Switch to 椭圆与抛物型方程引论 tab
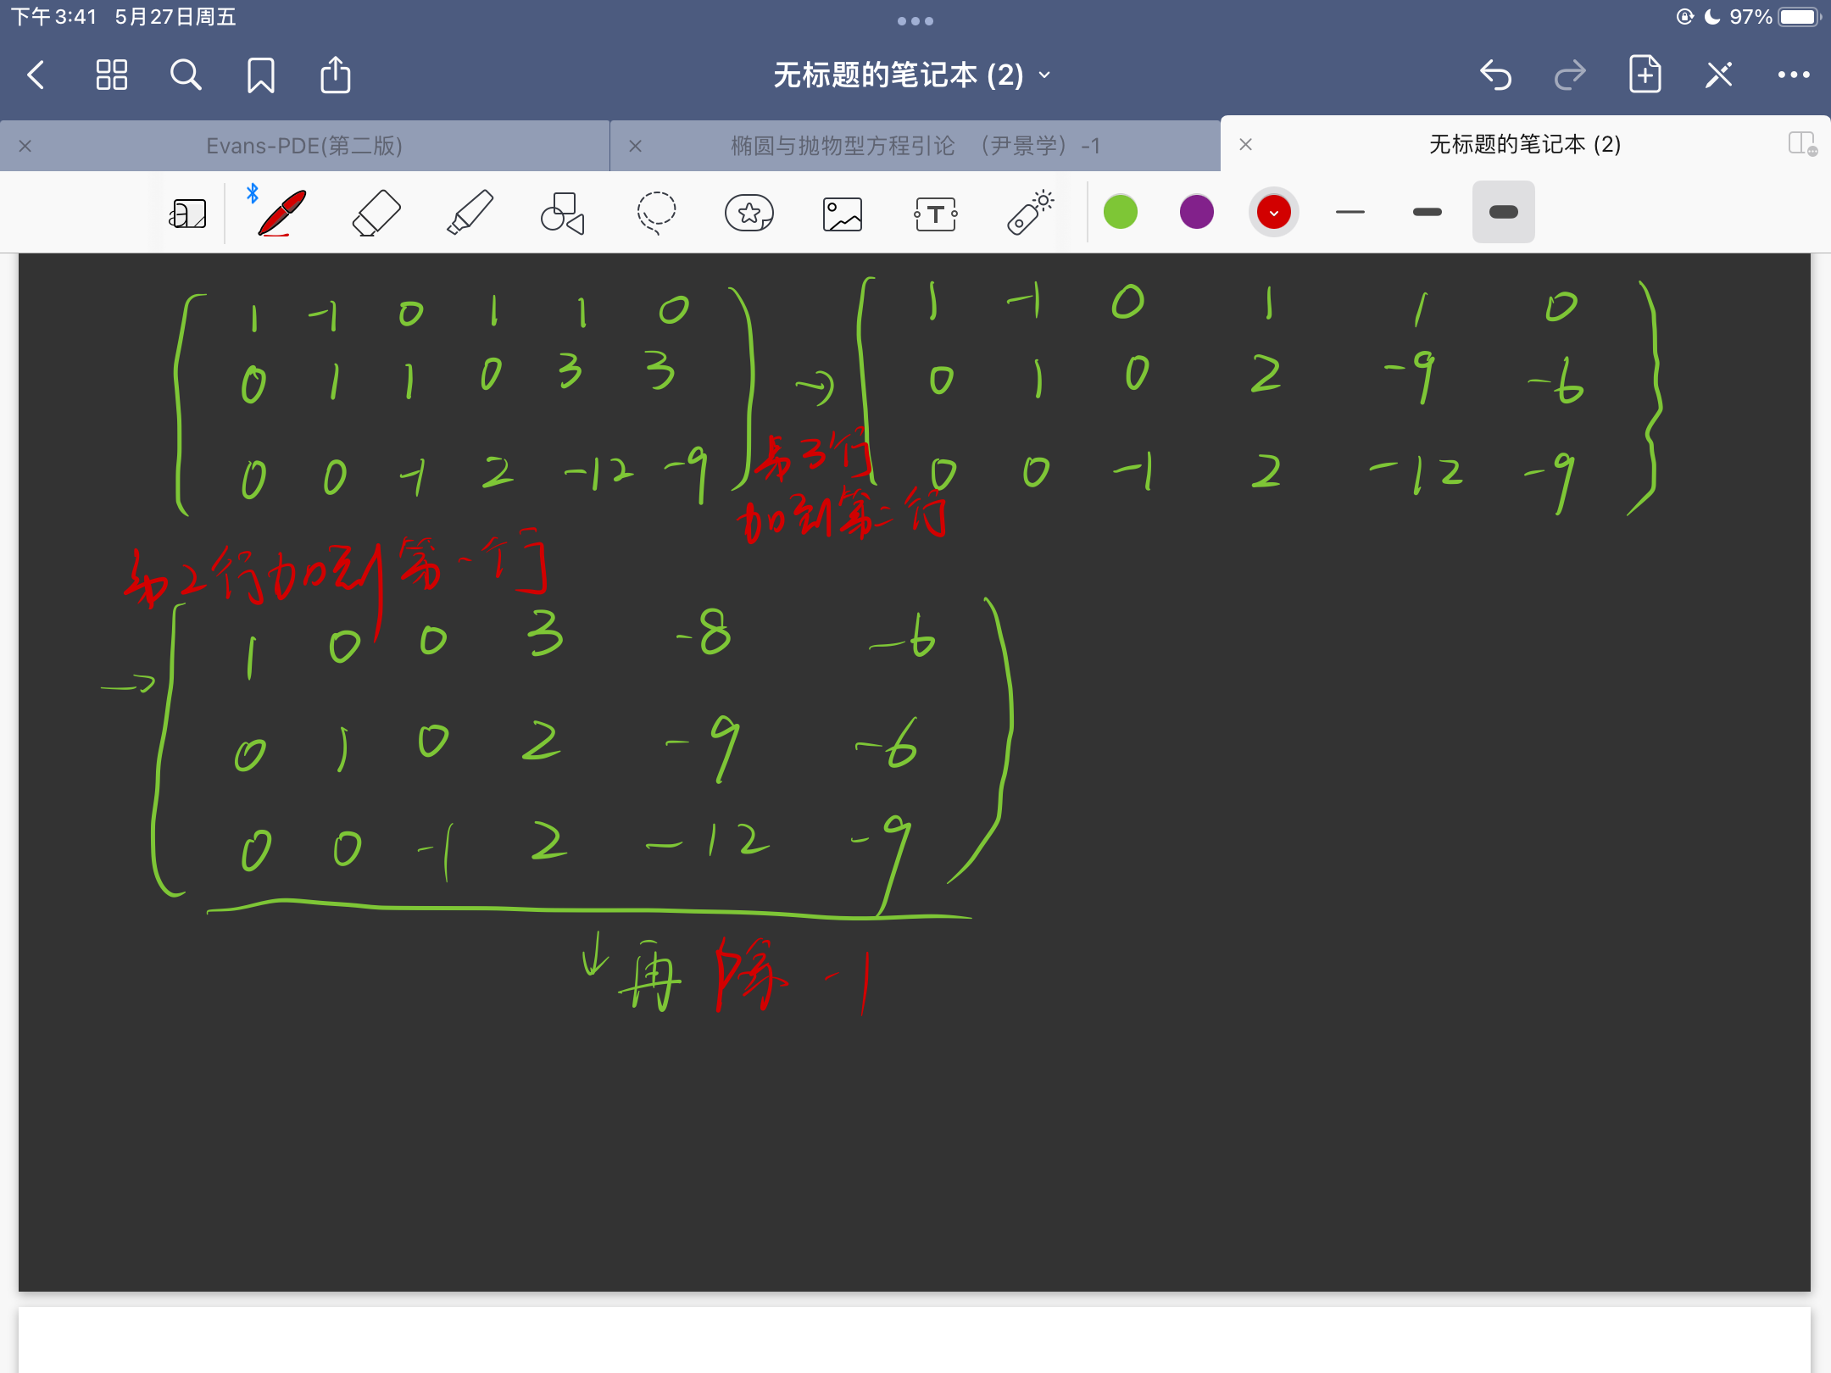The width and height of the screenshot is (1831, 1373). [x=915, y=146]
